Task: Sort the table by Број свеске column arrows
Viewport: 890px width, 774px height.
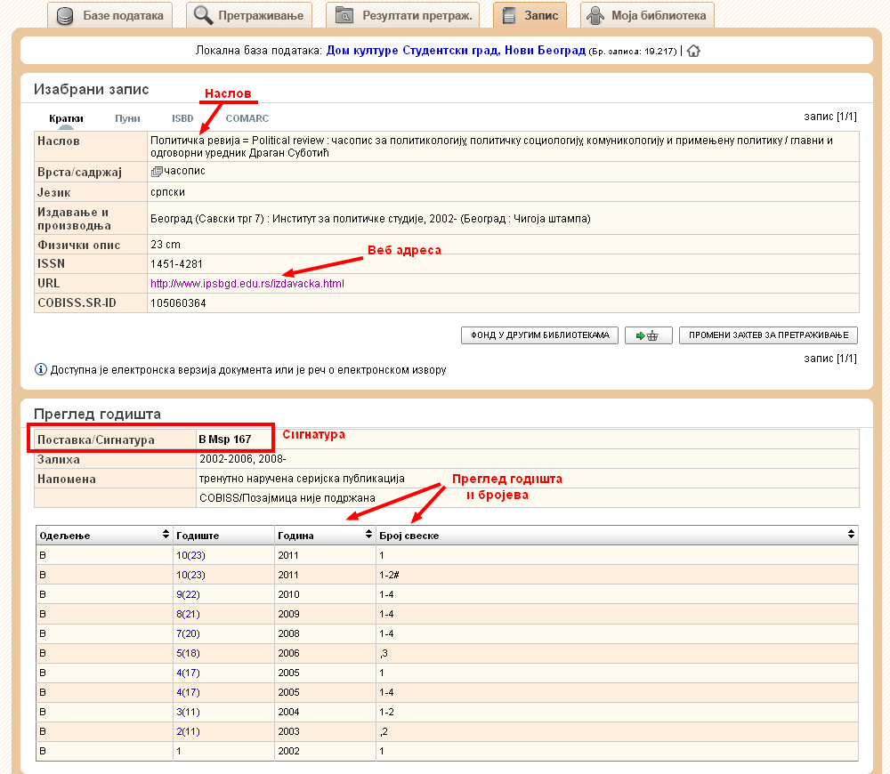Action: tap(852, 536)
